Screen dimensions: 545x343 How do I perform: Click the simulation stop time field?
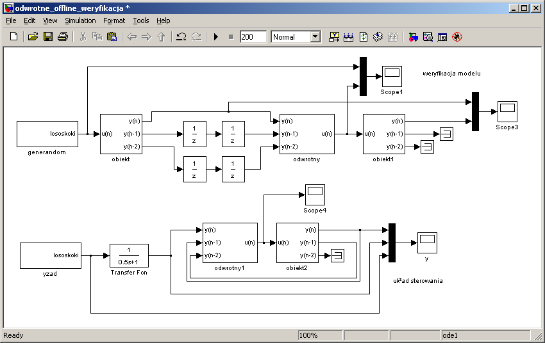tap(253, 37)
